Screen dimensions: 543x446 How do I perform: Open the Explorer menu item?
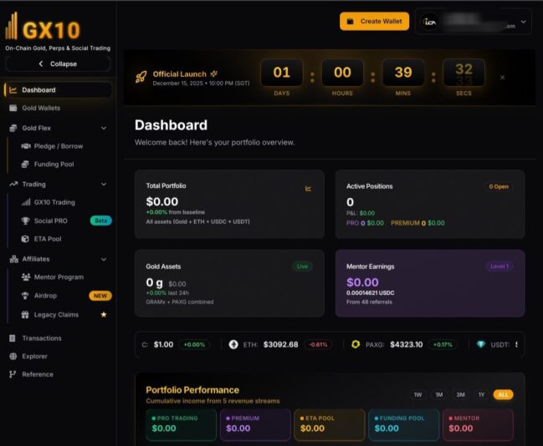pos(37,357)
